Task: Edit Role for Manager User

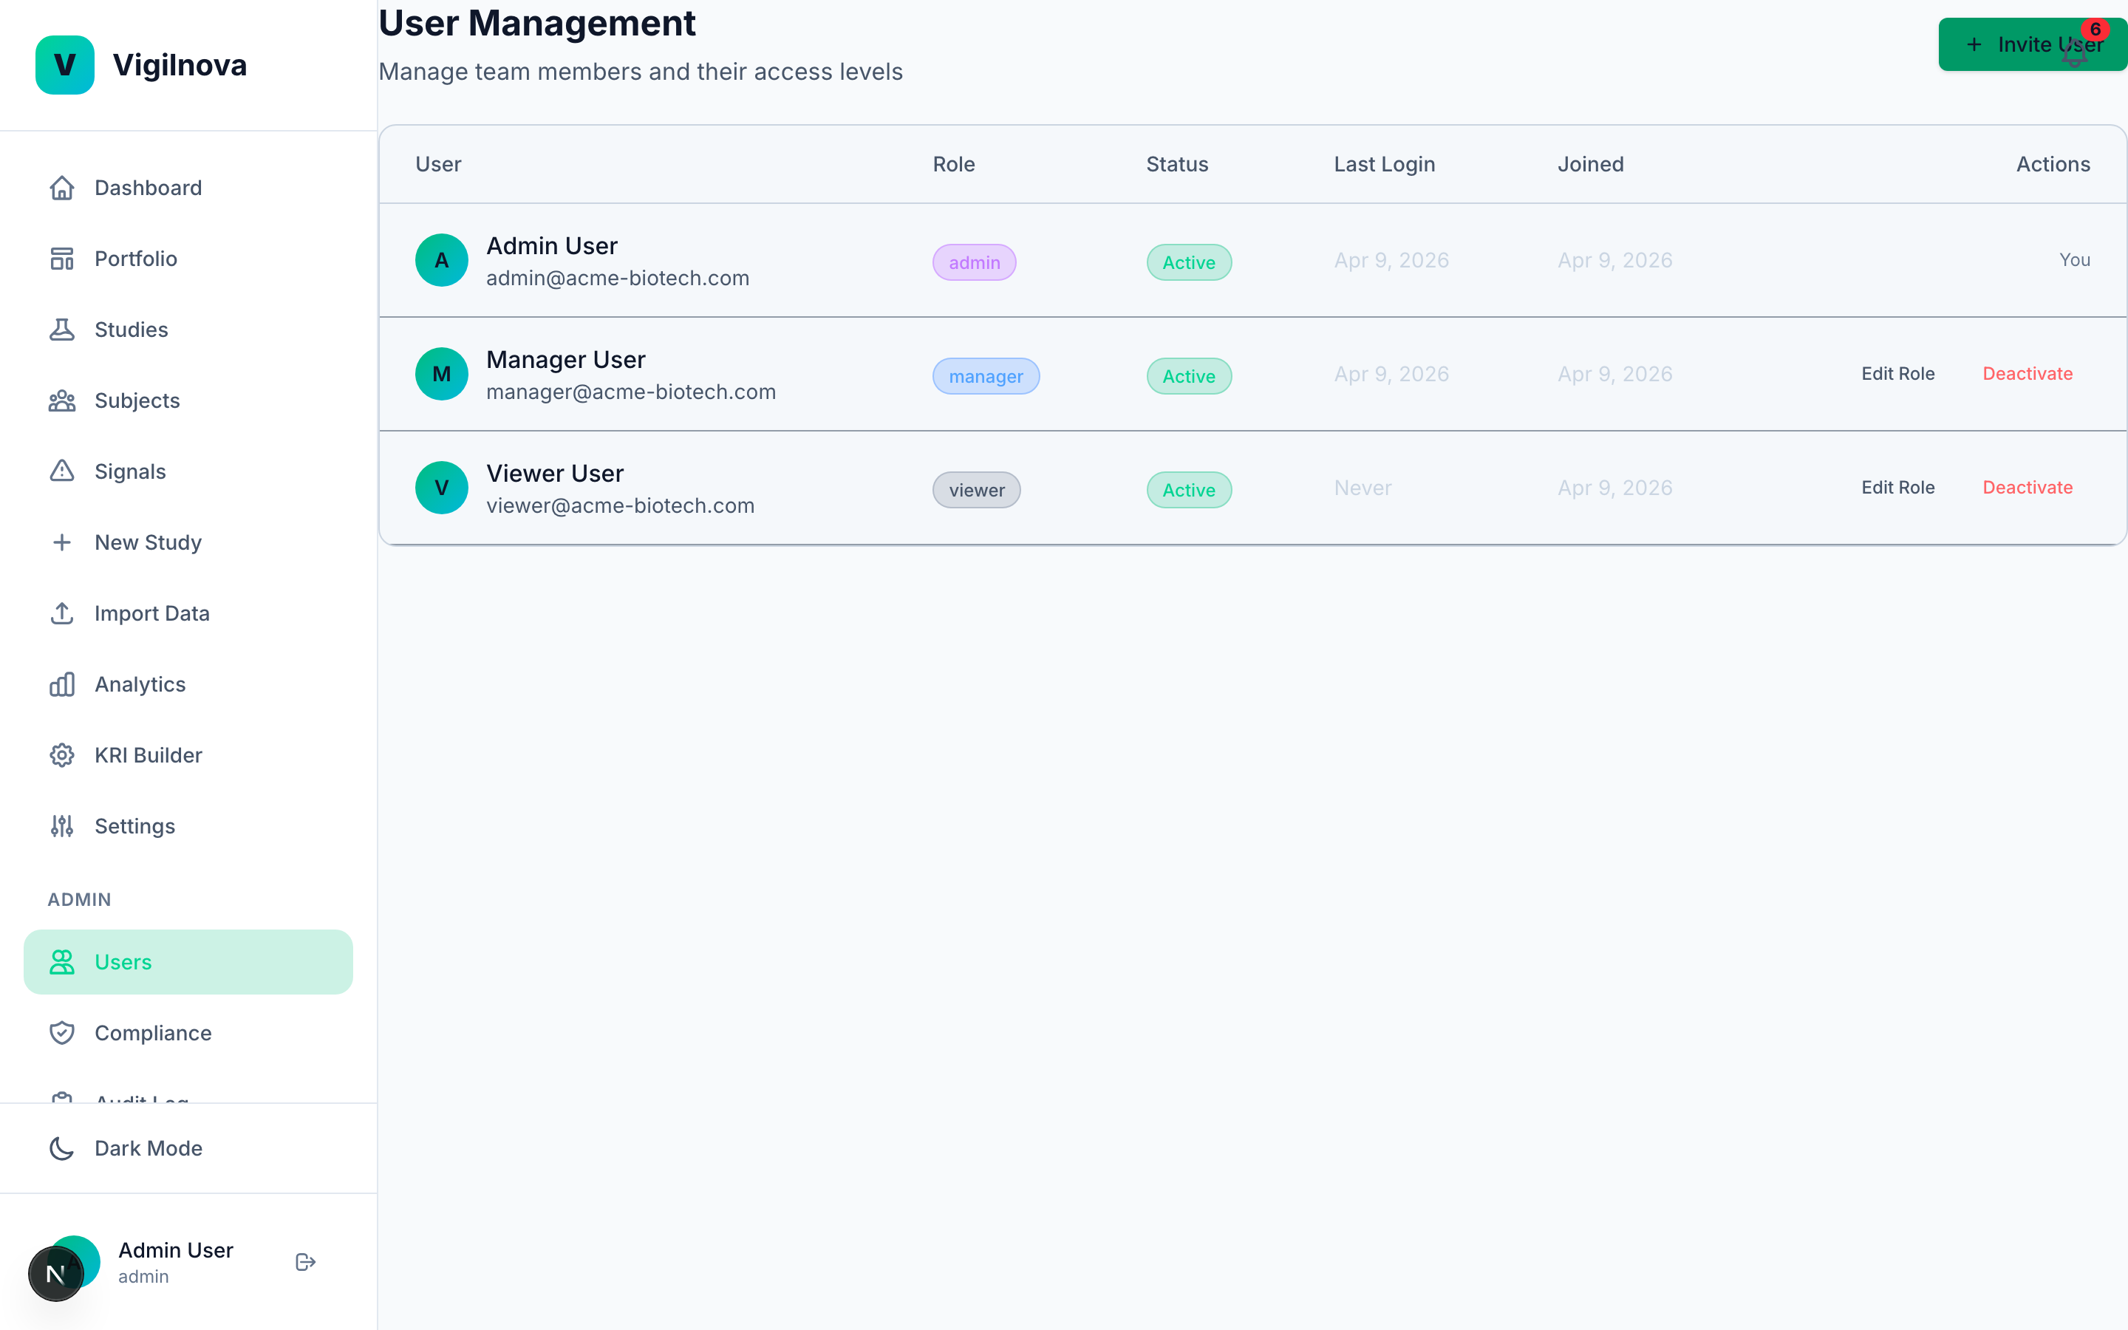Action: point(1897,373)
